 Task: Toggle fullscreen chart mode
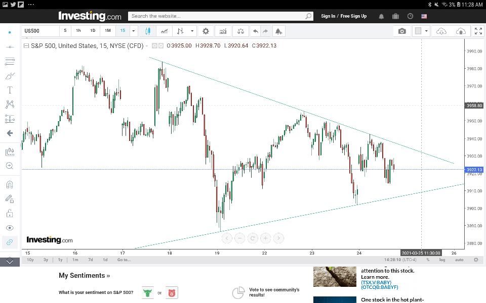tap(478, 31)
